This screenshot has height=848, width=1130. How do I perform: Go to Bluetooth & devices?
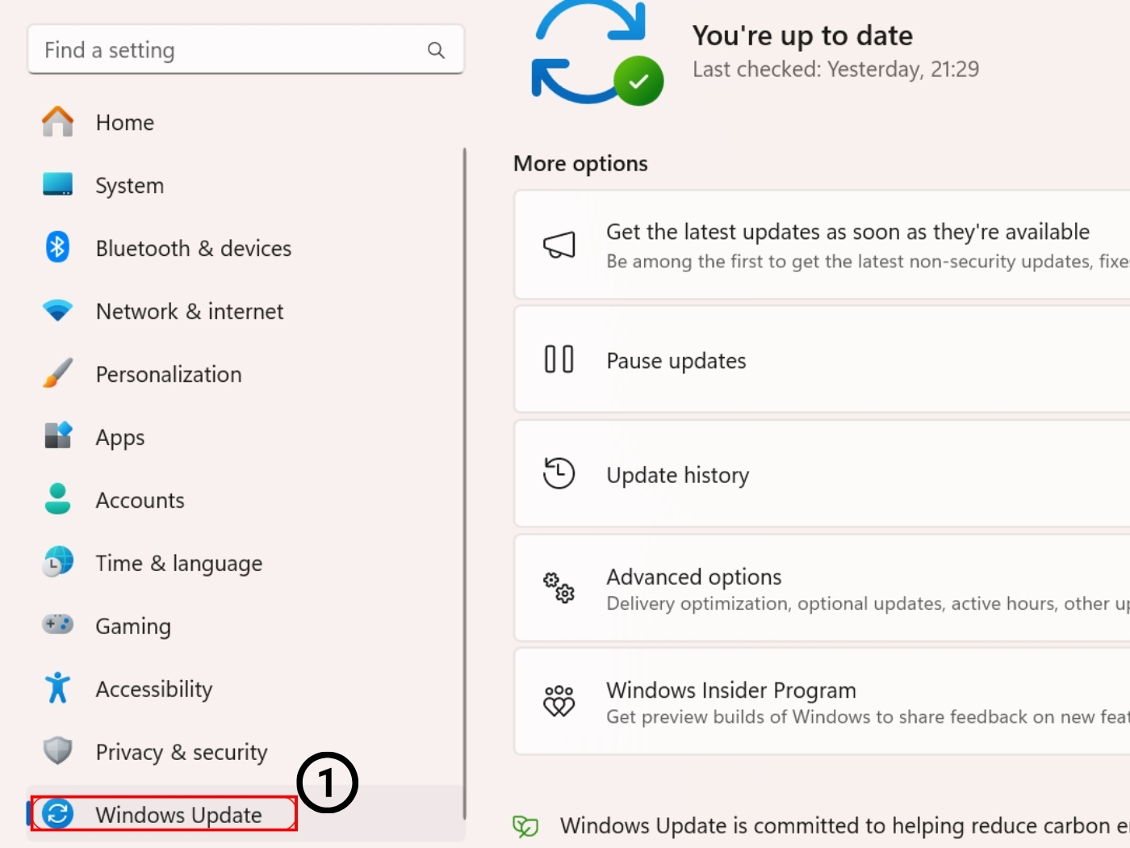[245, 248]
